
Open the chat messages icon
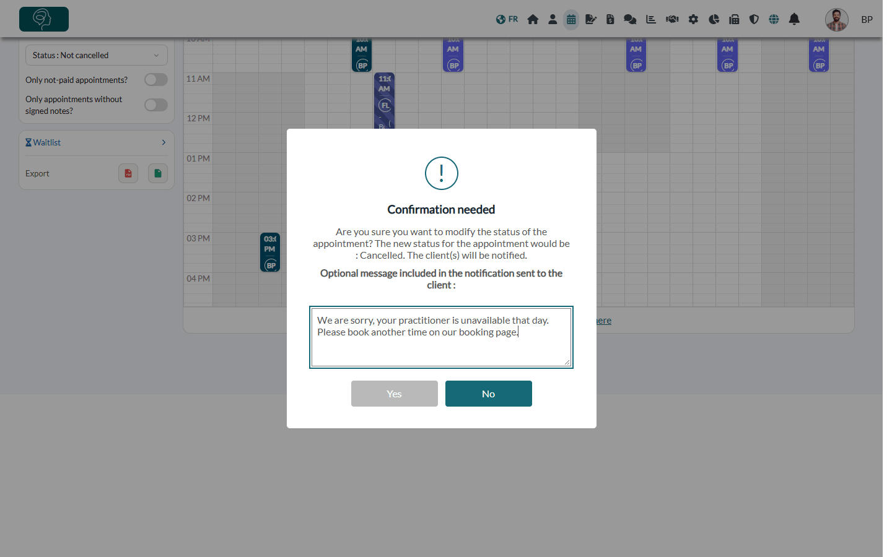click(x=630, y=19)
